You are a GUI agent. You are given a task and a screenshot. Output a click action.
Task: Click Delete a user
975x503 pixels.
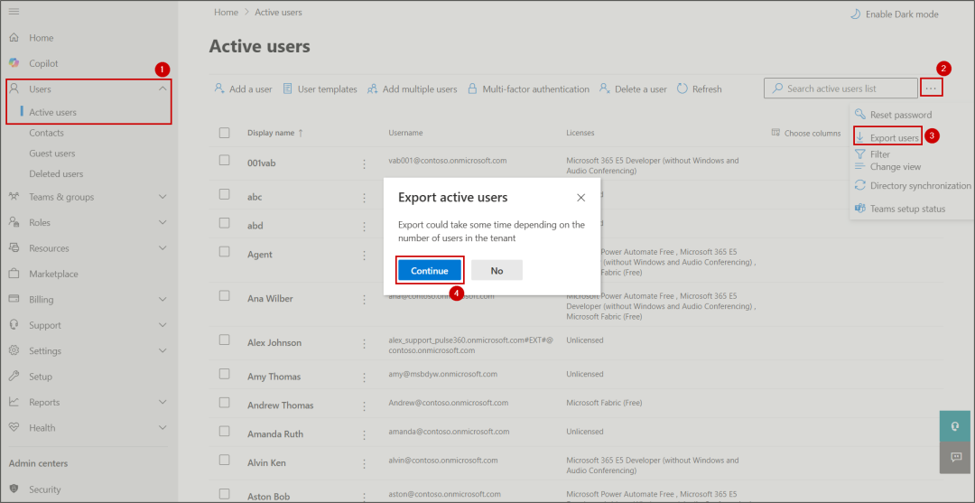(633, 88)
